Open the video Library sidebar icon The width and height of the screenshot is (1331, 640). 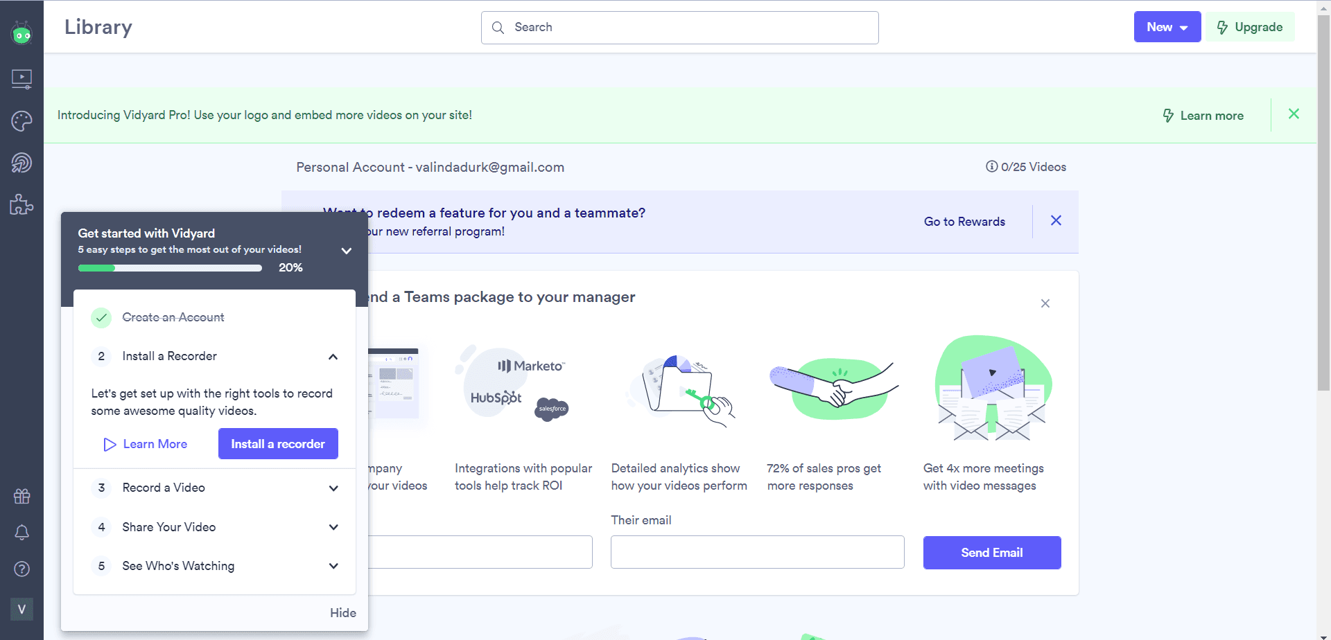pos(21,79)
